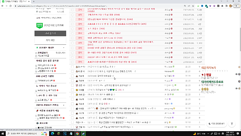Open the Windows Start menu
Screen dimensions: 241x136
3,134
